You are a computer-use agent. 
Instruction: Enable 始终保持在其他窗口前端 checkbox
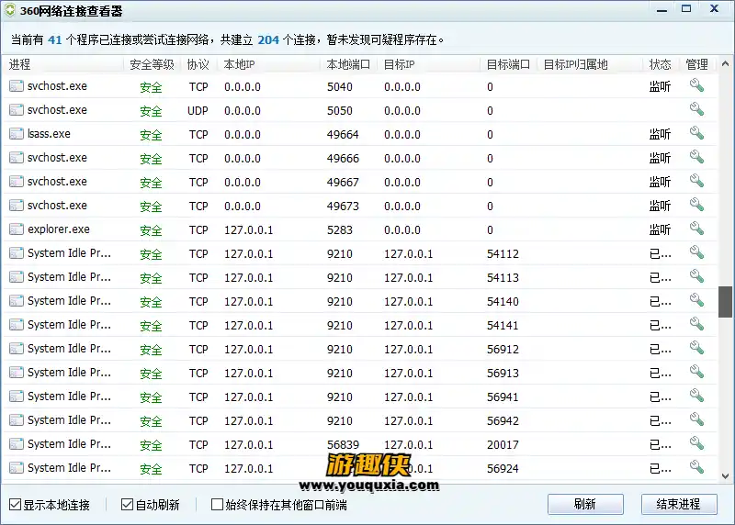[x=217, y=505]
